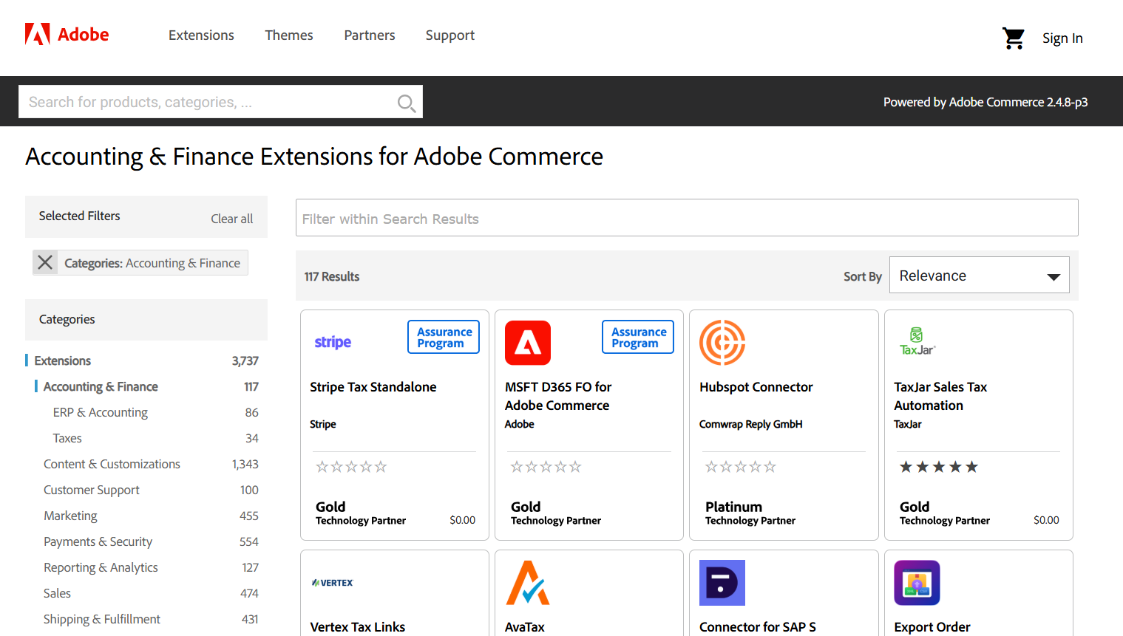Screen dimensions: 1123x636
Task: Open the Sort By Relevance dropdown
Action: click(x=979, y=276)
